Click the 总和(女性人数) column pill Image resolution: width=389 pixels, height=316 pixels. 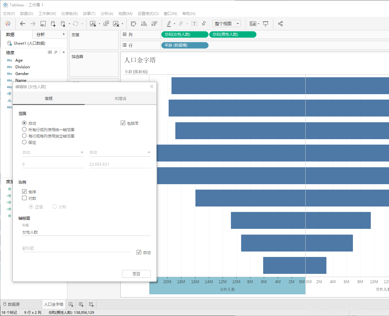[185, 34]
